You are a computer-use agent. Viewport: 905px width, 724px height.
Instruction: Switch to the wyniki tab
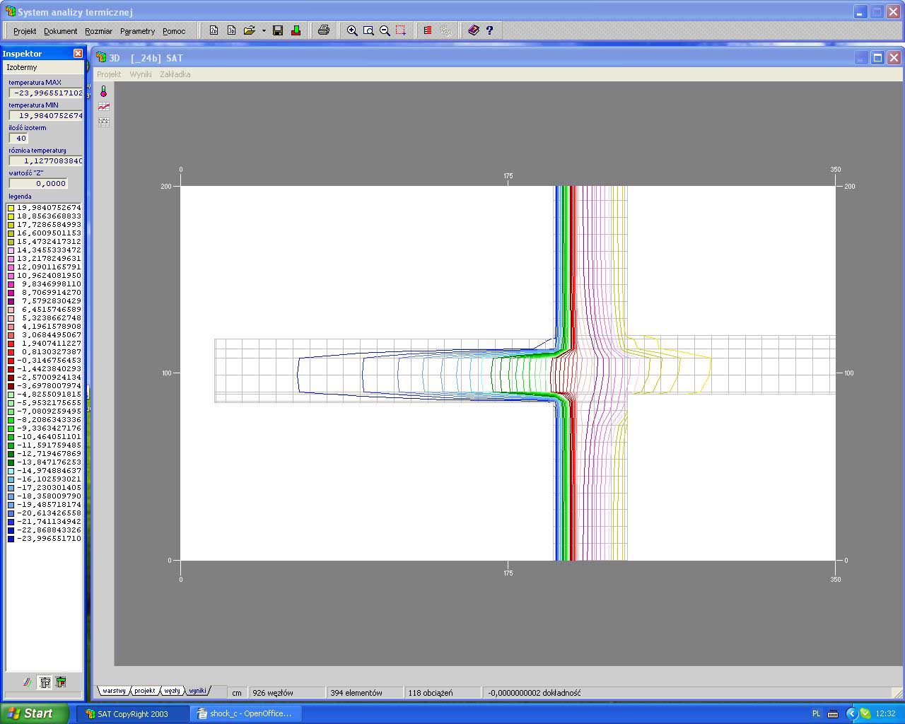[197, 691]
